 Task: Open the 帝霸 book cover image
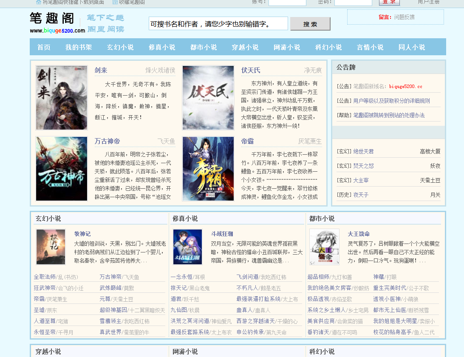tap(208, 169)
